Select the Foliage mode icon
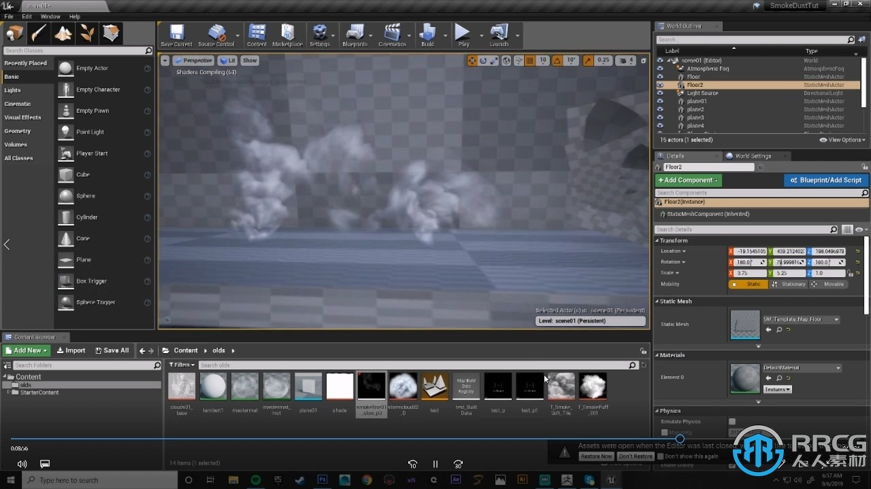Screen dimensions: 871x489 click(87, 33)
